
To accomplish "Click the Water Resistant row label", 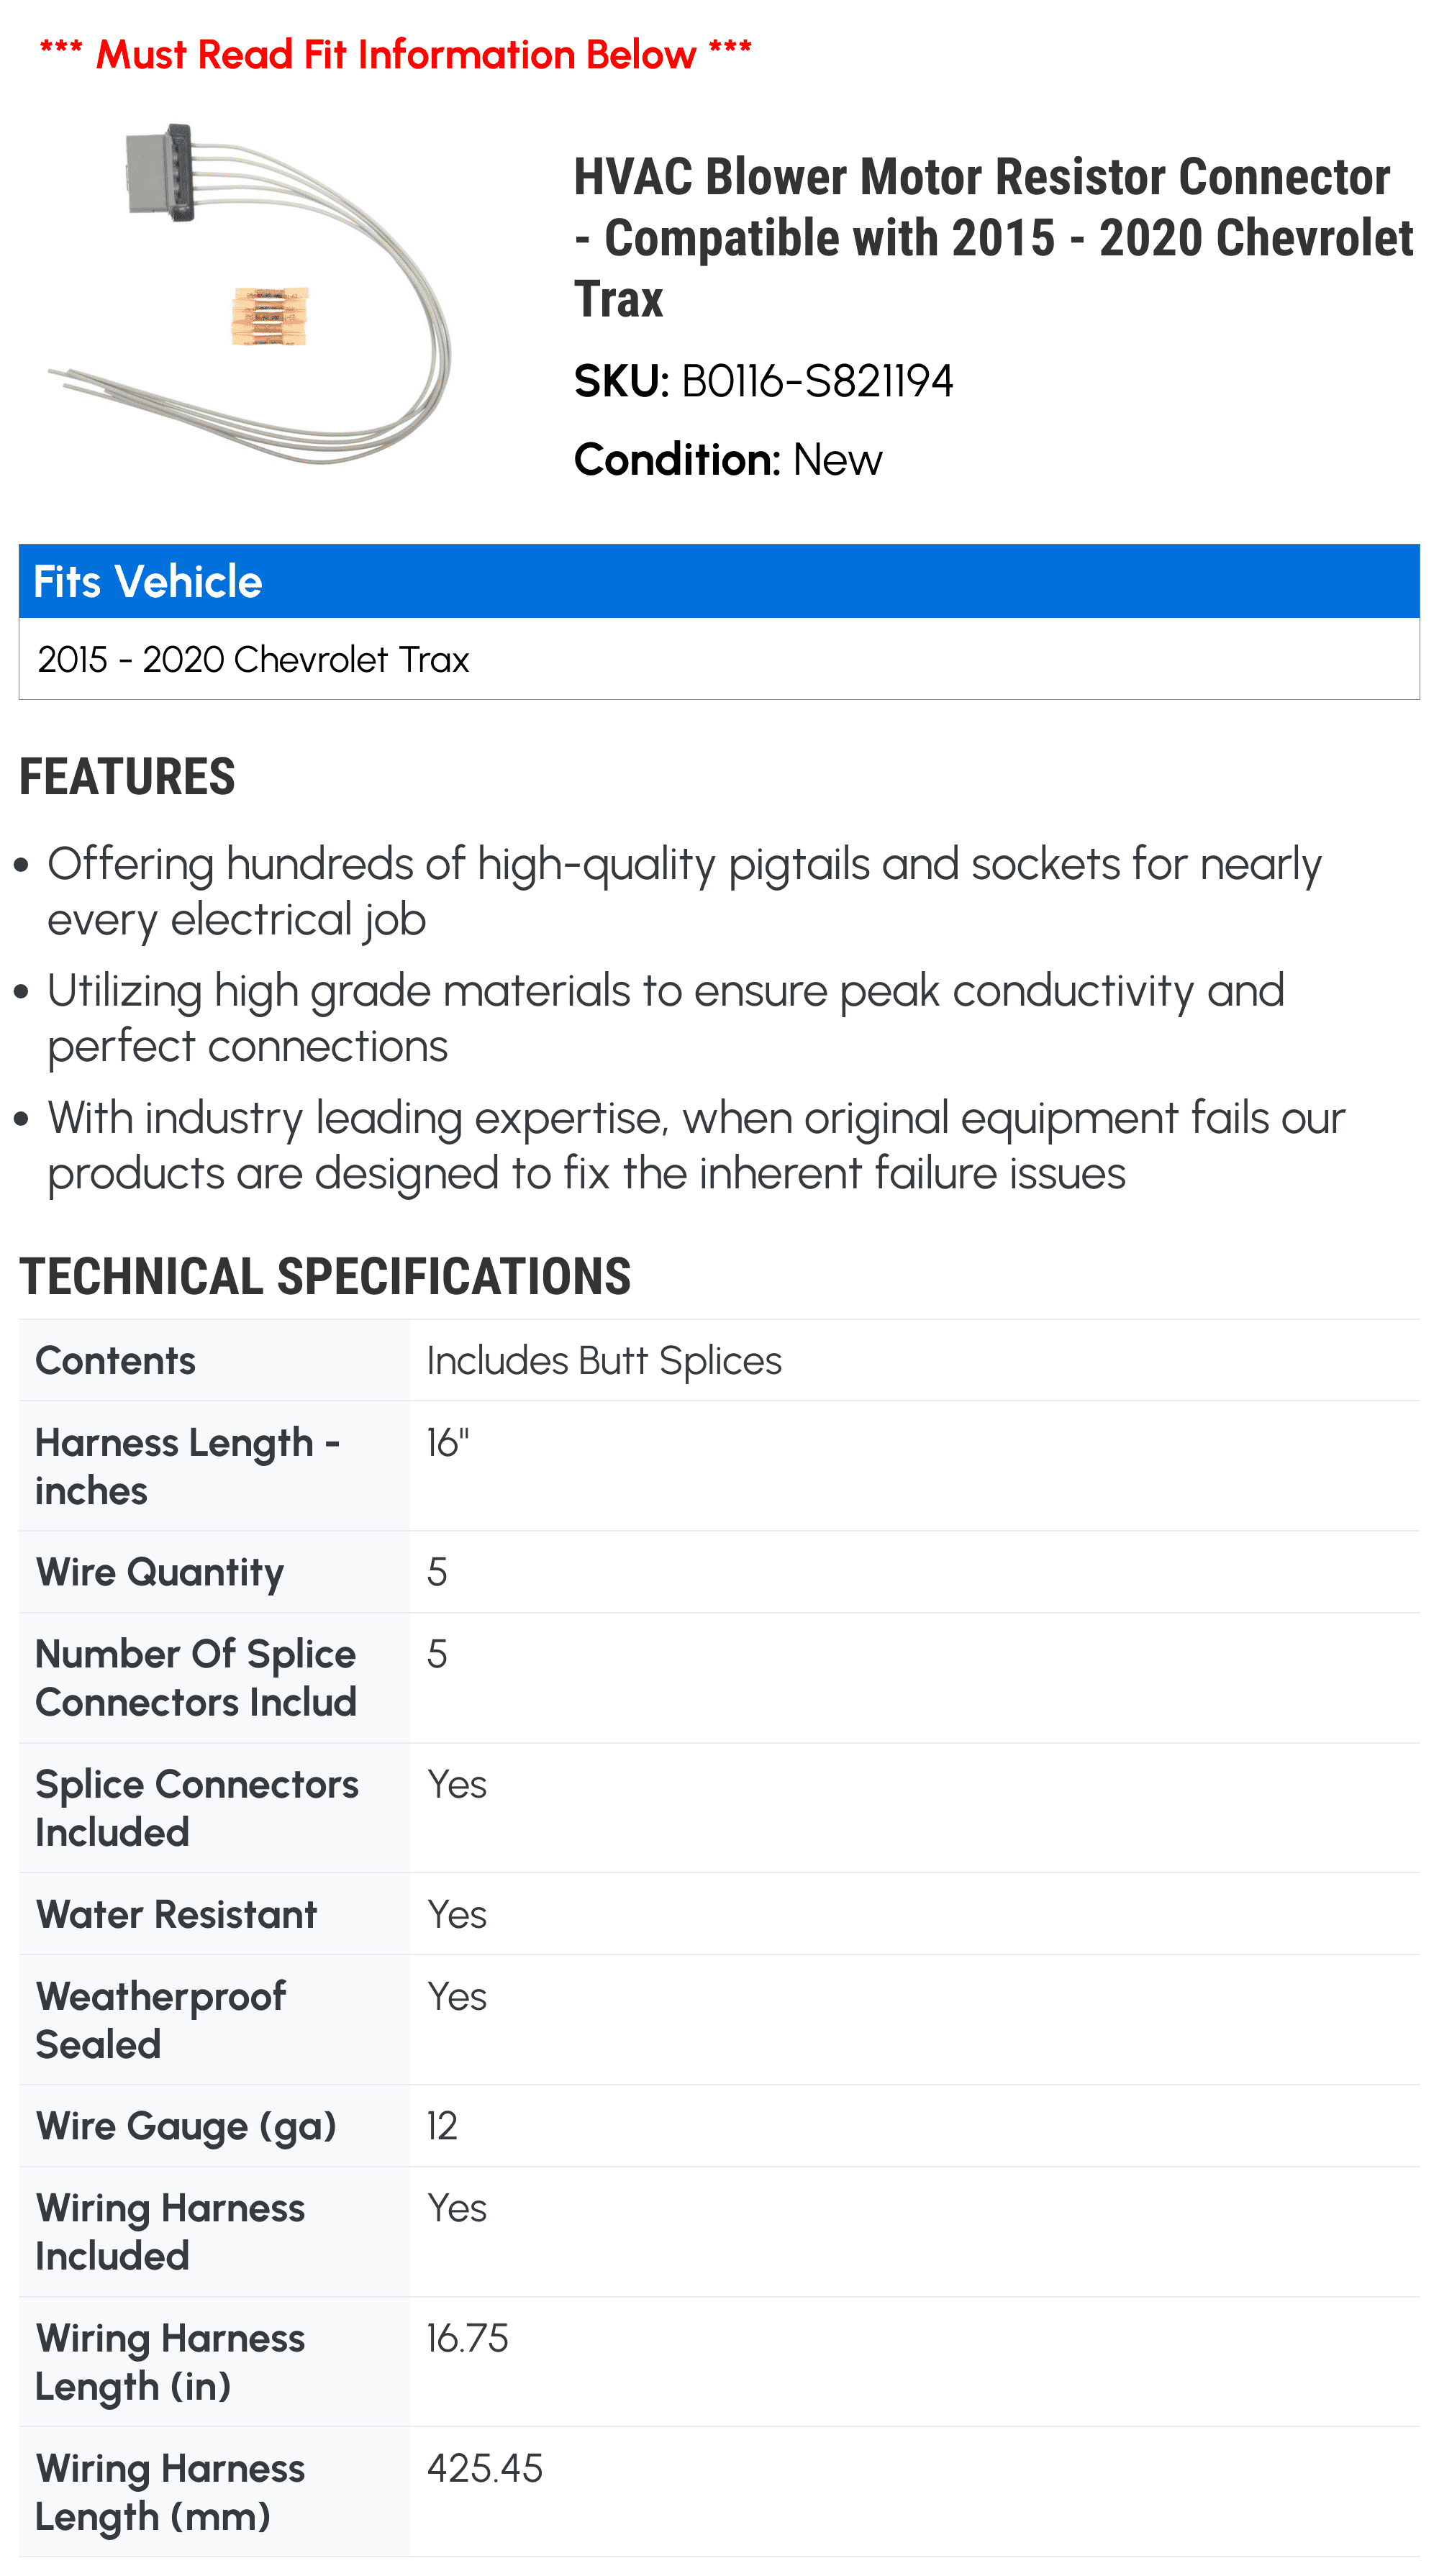I will tap(176, 1914).
